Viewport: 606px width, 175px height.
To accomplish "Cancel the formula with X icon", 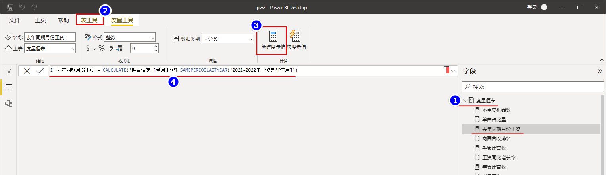I will pyautogui.click(x=27, y=71).
